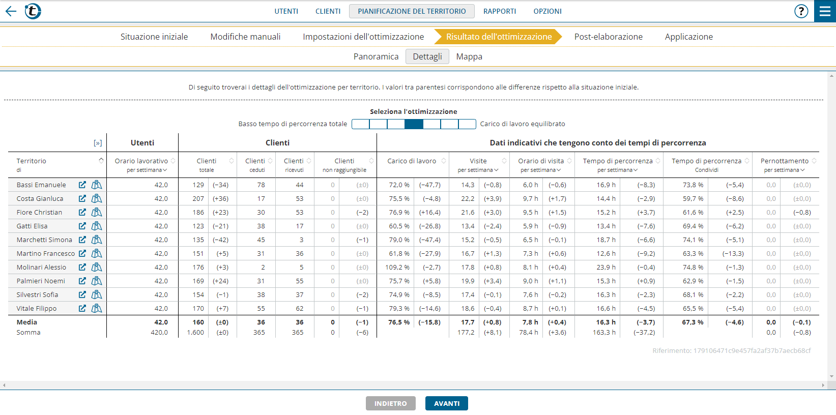The height and width of the screenshot is (415, 836).
Task: Go back using the arrow icon
Action: pos(11,11)
